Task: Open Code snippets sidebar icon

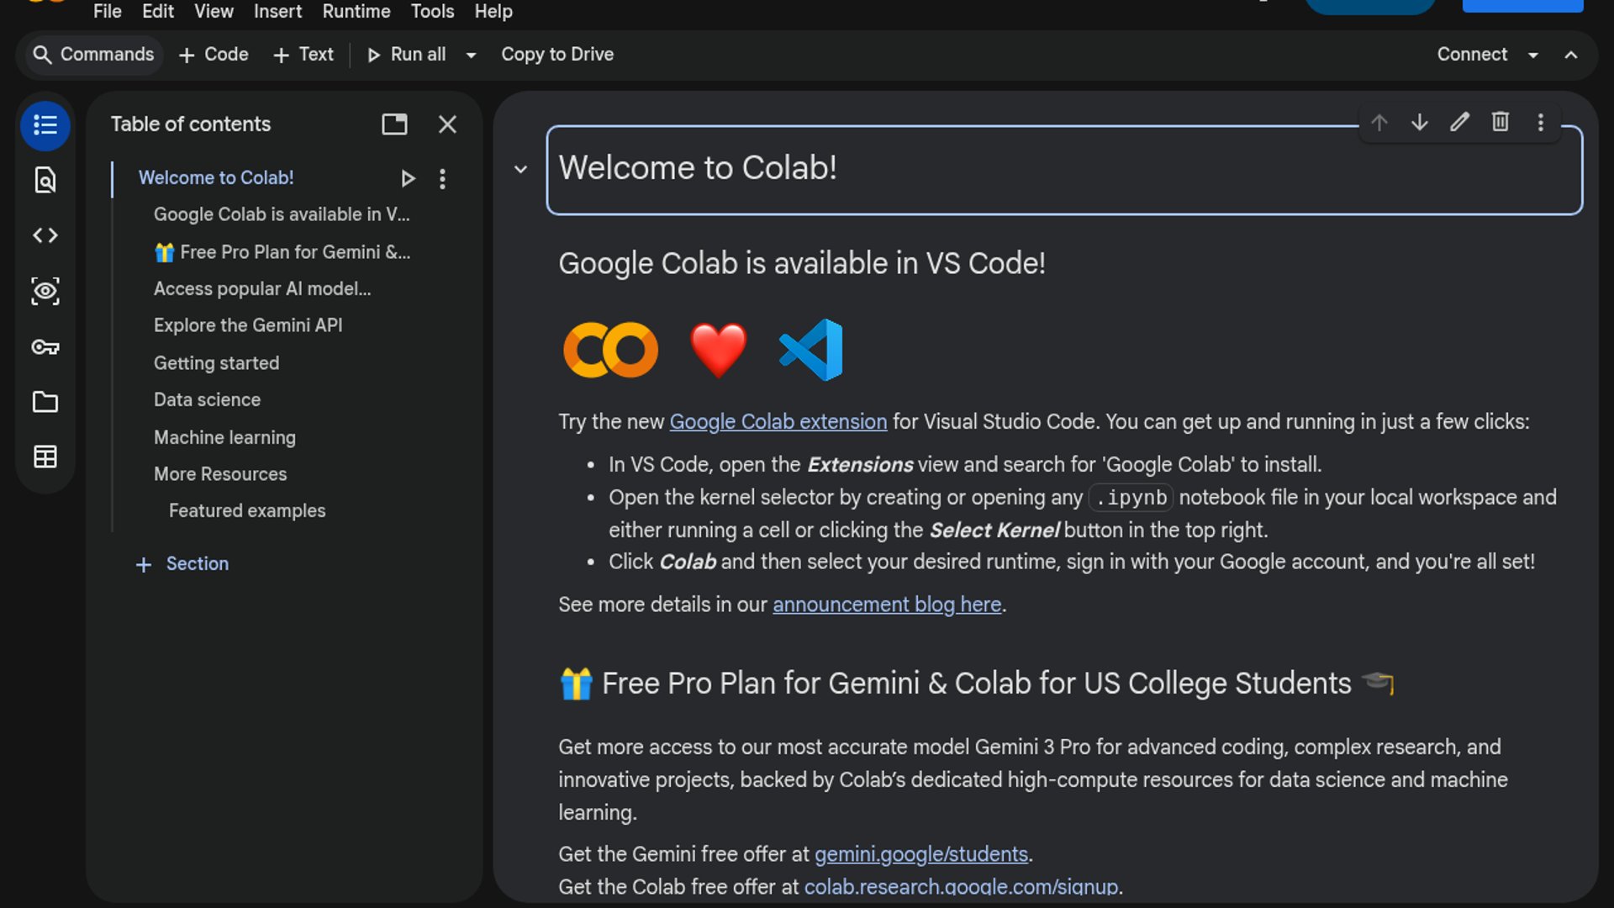Action: [x=45, y=235]
